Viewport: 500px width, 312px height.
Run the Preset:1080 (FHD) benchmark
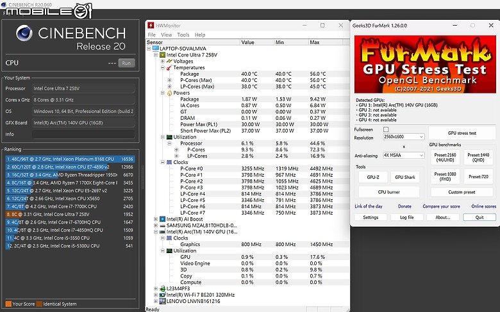click(445, 177)
